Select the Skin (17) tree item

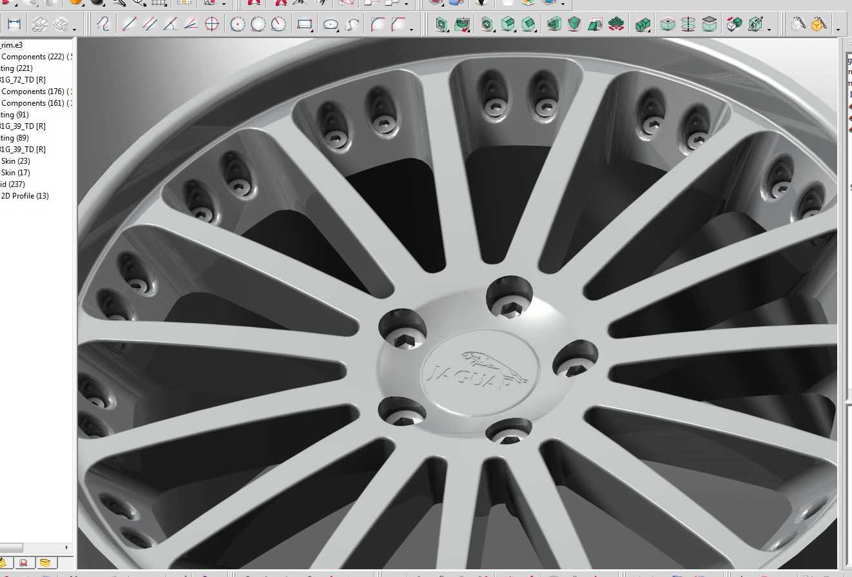tap(15, 173)
